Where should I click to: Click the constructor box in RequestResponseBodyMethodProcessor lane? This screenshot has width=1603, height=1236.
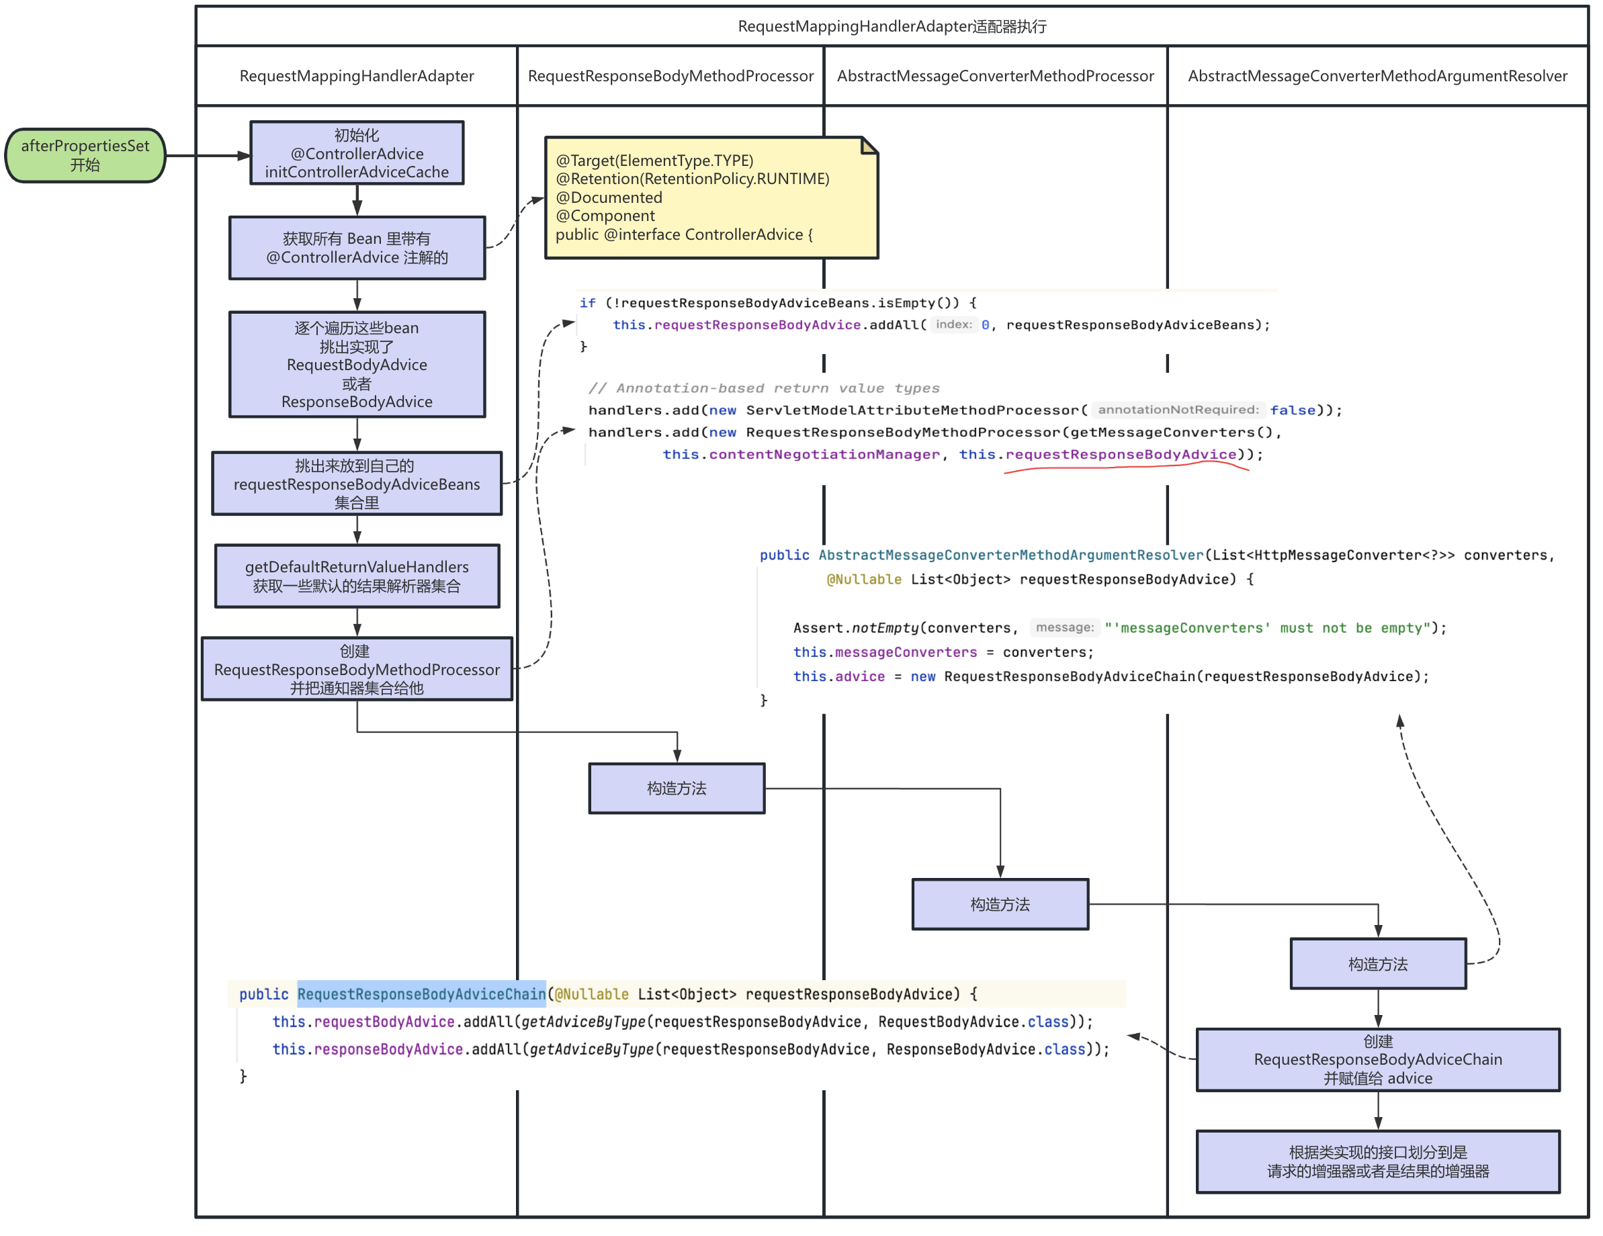676,788
